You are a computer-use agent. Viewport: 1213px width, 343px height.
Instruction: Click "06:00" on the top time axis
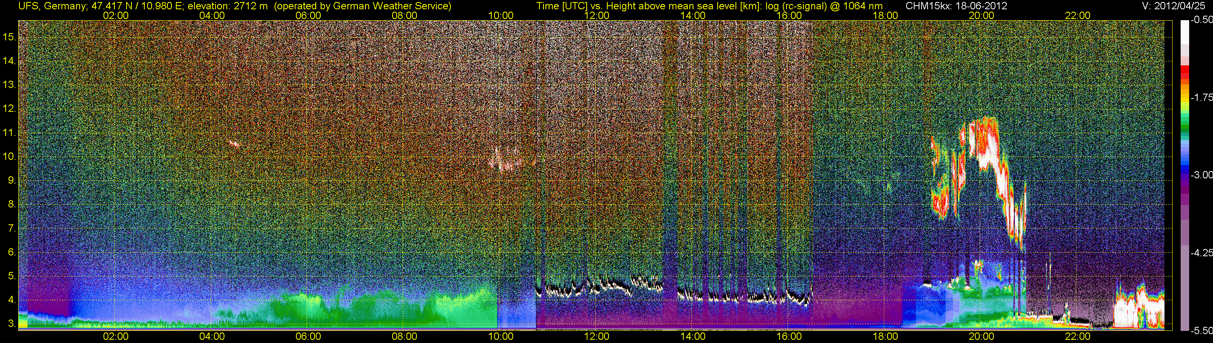tap(309, 15)
